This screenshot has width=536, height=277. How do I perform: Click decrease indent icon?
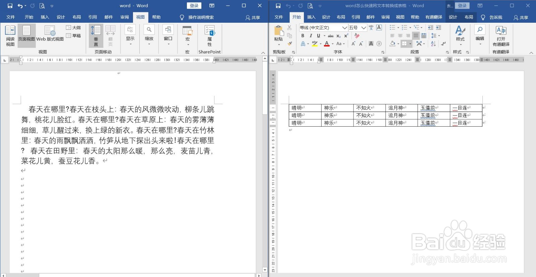tap(430, 28)
